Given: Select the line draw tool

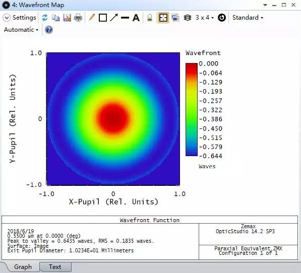Looking at the screenshot, I should point(125,18).
